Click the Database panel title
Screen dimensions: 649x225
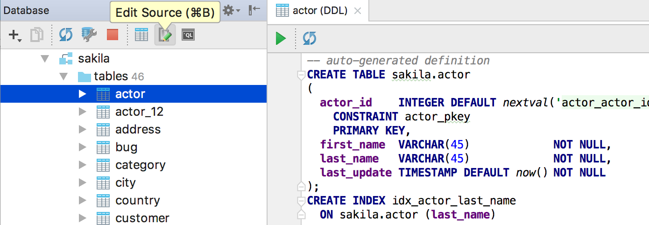tap(26, 10)
